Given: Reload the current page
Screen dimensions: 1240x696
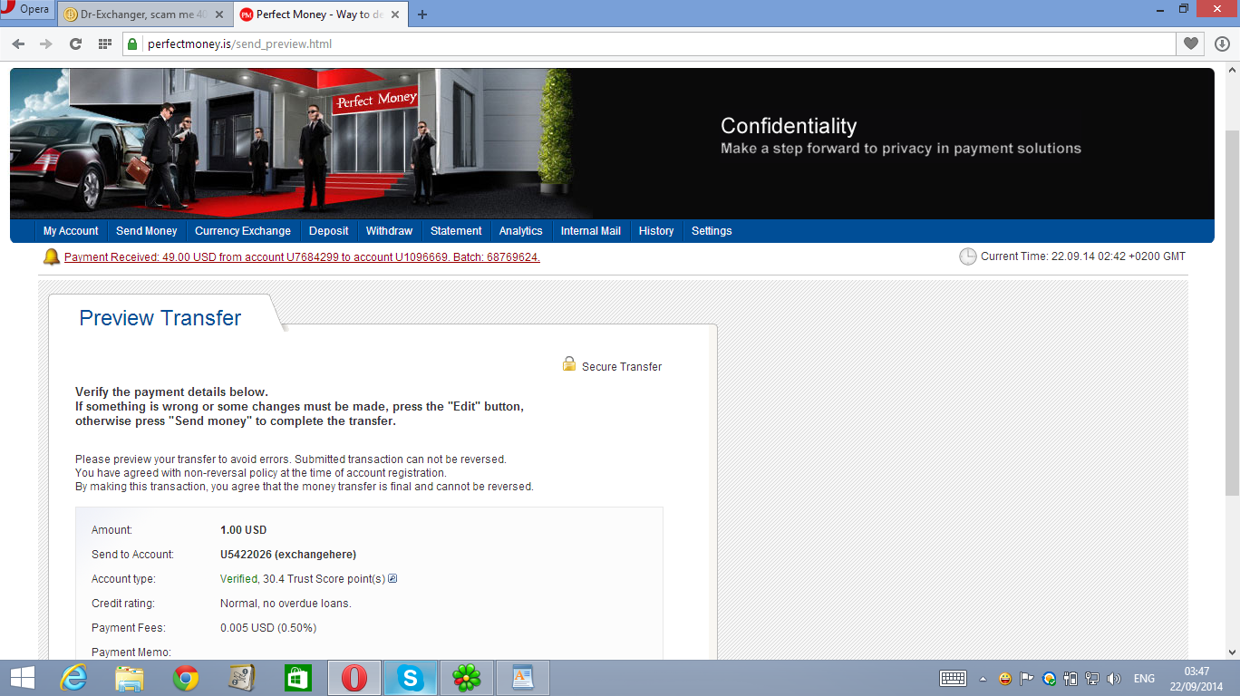Looking at the screenshot, I should coord(75,43).
